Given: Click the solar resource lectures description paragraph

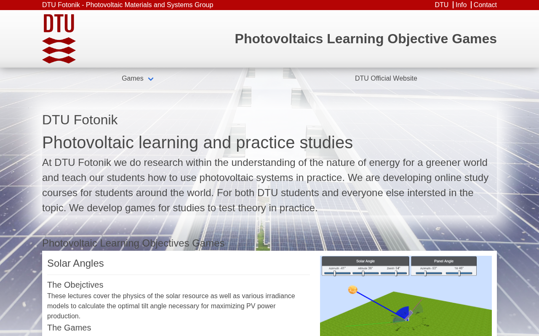Looking at the screenshot, I should click(171, 306).
